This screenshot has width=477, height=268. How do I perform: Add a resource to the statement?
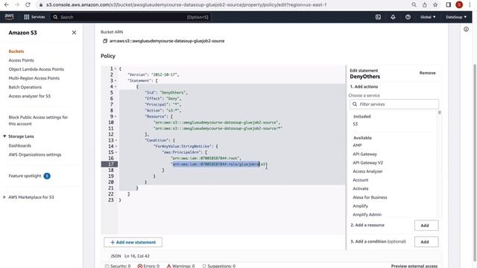(426, 226)
